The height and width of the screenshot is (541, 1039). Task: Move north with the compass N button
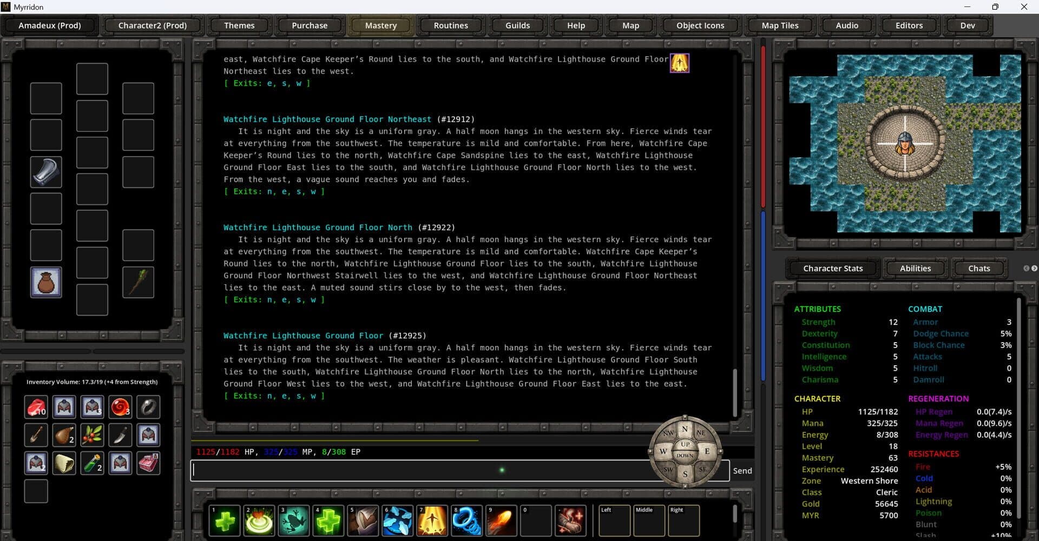685,429
